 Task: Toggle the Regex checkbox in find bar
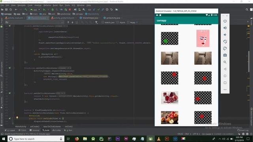[x=128, y=22]
